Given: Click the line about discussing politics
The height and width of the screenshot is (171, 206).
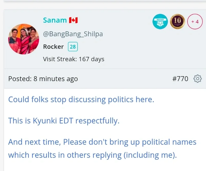Looking at the screenshot, I should click(81, 99).
